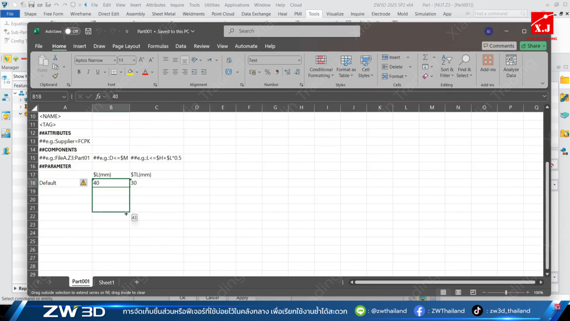Open the Aptos Narrow font name dropdown
570x321 pixels.
point(114,60)
